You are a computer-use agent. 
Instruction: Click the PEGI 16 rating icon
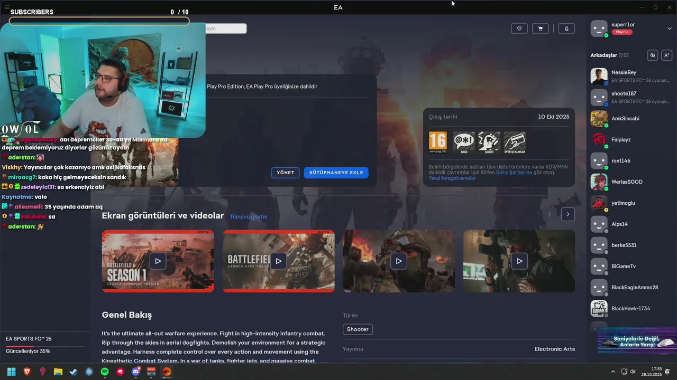438,142
